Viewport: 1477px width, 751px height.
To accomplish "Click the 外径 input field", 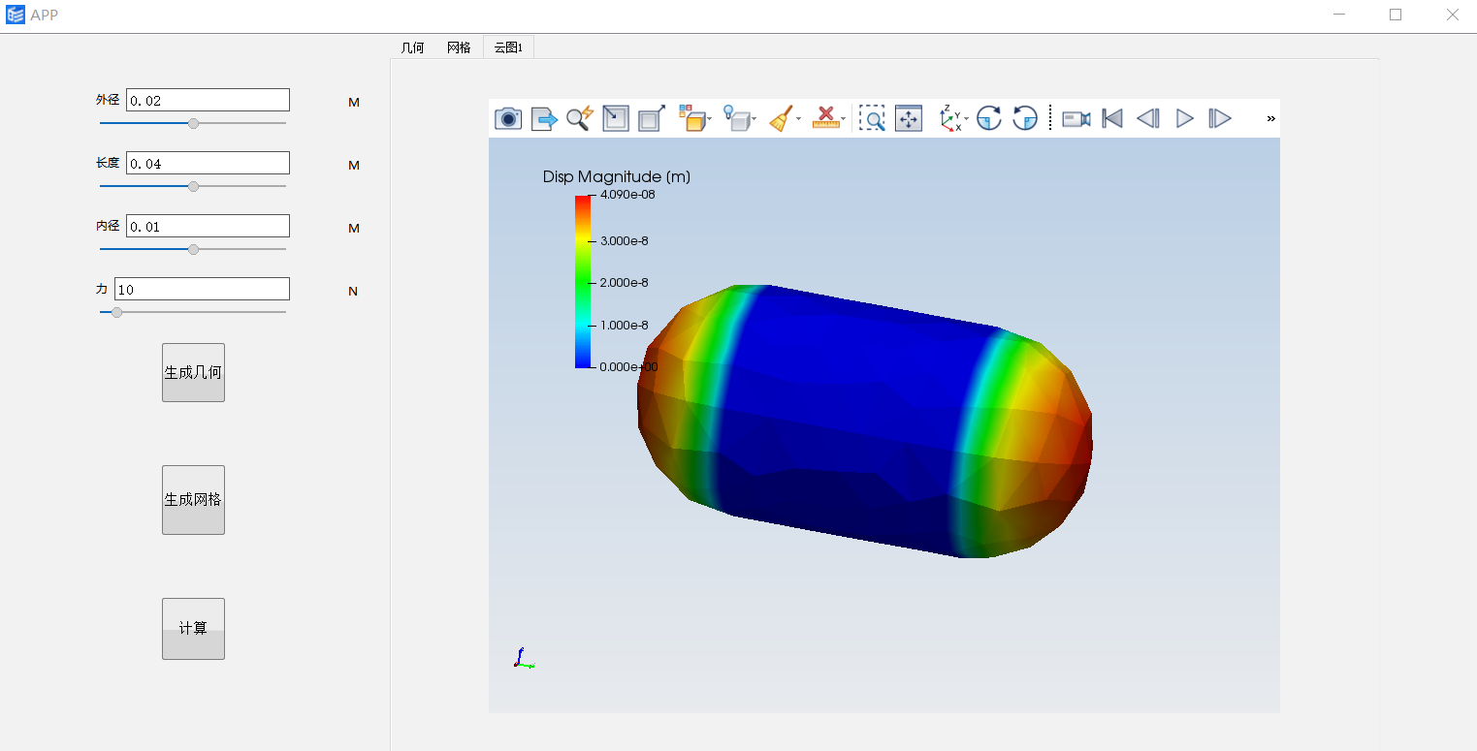I will pos(208,100).
